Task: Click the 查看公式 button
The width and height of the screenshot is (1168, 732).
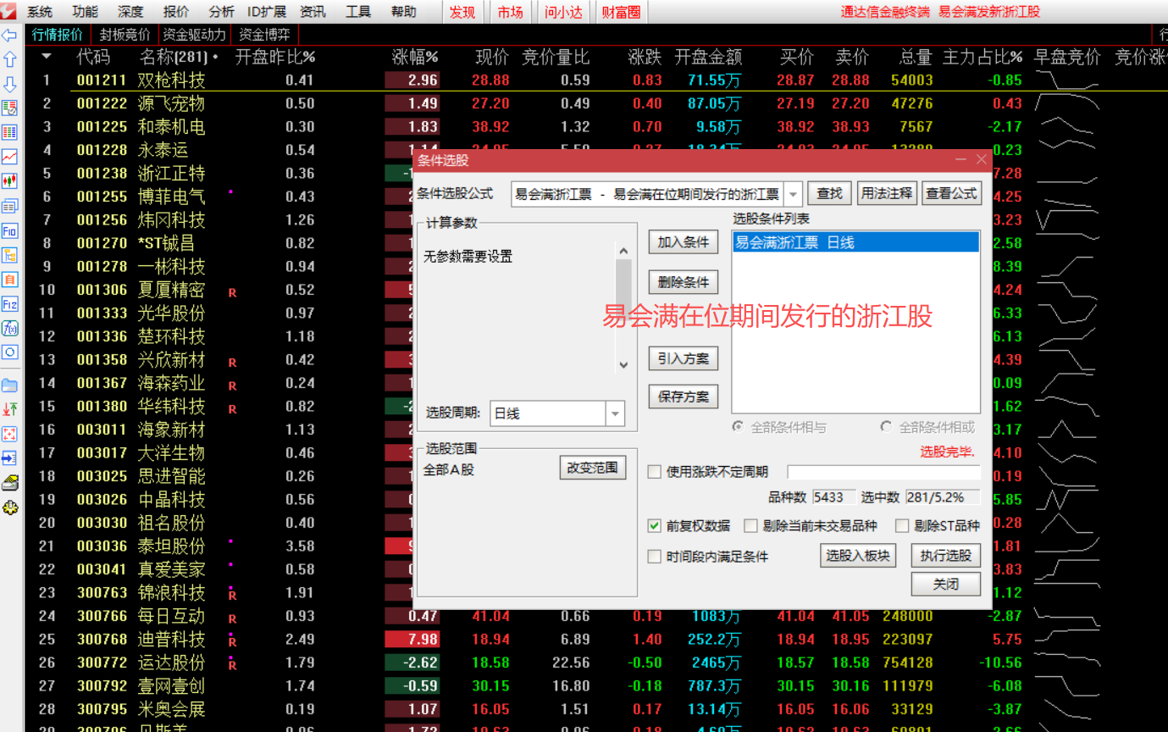Action: coord(951,193)
